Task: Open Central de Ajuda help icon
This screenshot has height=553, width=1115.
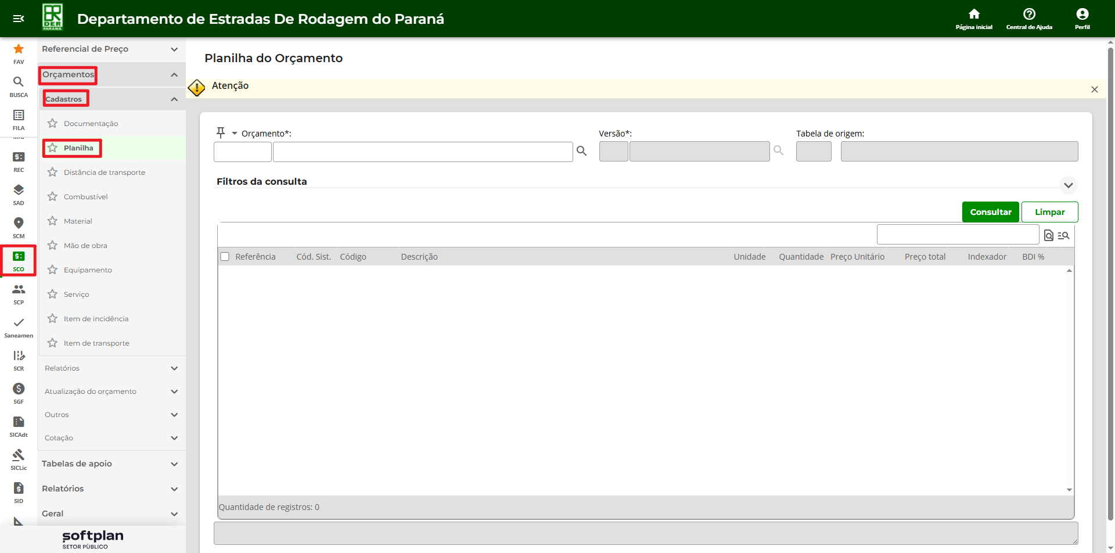Action: 1029,15
